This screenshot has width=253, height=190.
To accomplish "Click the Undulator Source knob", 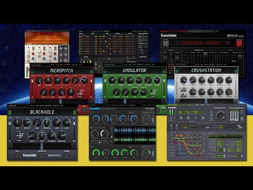I will (x=143, y=92).
